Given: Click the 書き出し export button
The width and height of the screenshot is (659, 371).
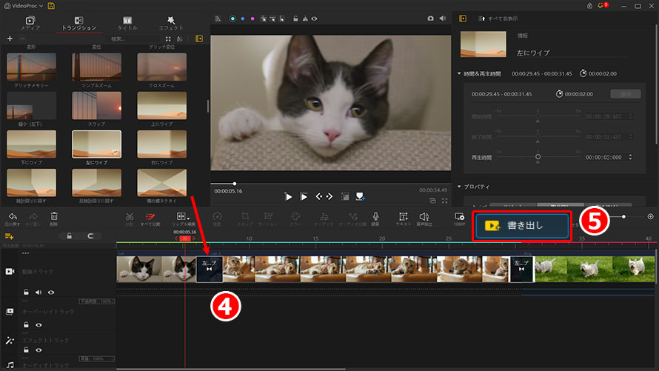Looking at the screenshot, I should (x=522, y=226).
